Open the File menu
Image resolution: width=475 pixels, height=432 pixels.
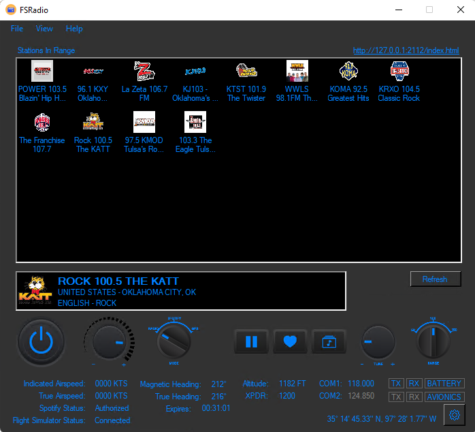click(17, 29)
